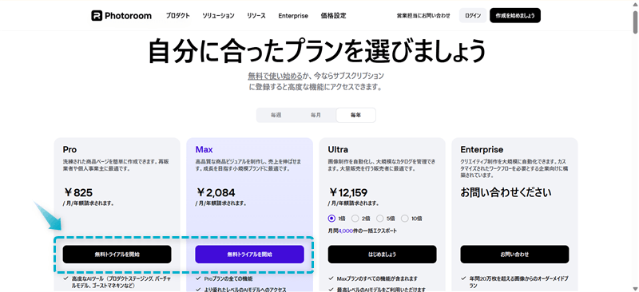Select the 5倍 radio option
The width and height of the screenshot is (639, 292).
(380, 219)
